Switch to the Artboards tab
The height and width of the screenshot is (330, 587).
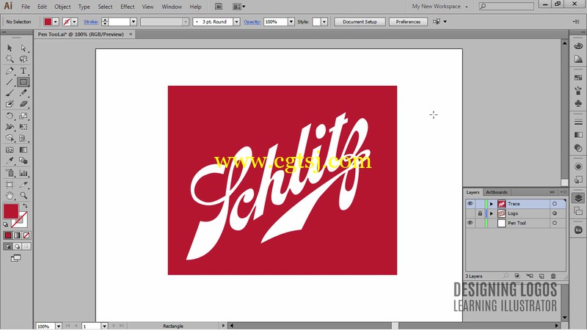tap(497, 192)
